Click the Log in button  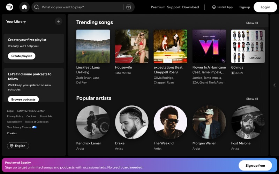(x=265, y=7)
